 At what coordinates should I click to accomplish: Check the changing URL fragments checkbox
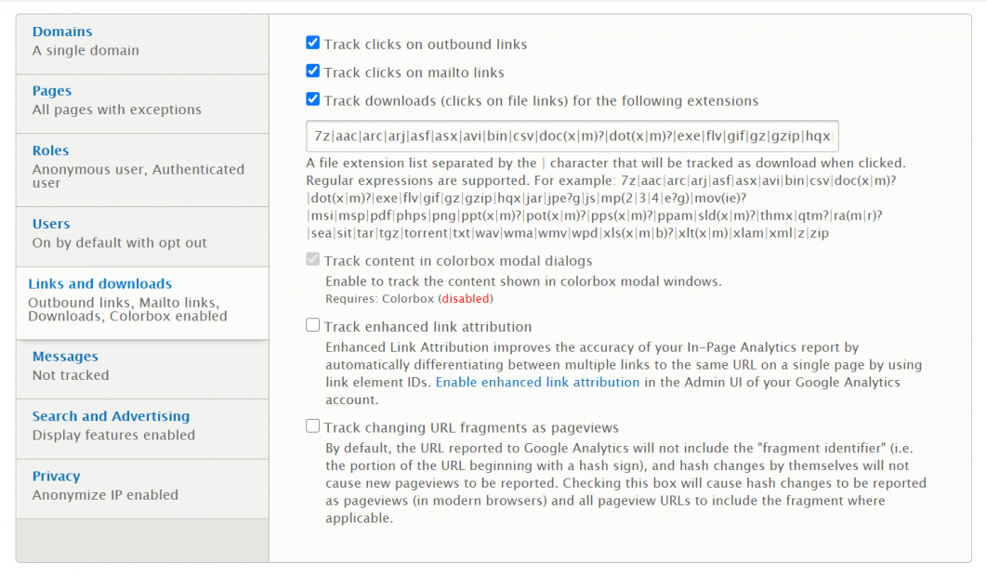click(x=313, y=426)
